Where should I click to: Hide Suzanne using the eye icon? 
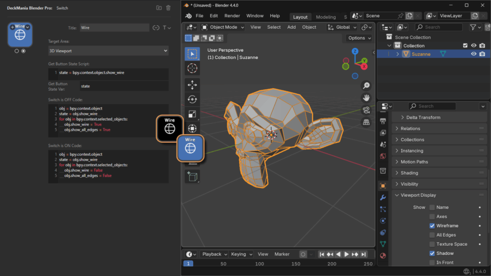click(474, 54)
